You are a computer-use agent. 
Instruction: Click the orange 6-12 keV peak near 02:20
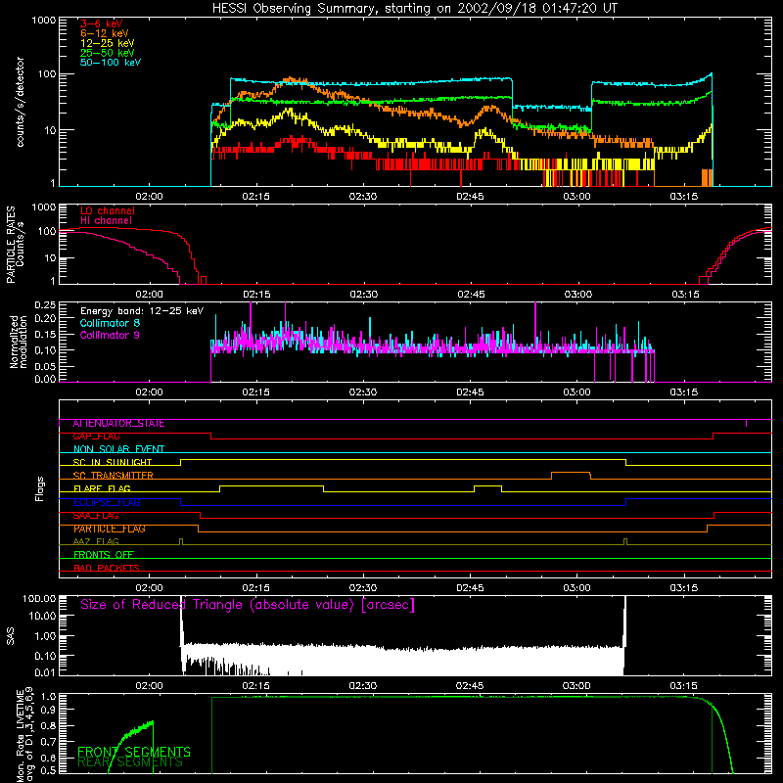[291, 80]
